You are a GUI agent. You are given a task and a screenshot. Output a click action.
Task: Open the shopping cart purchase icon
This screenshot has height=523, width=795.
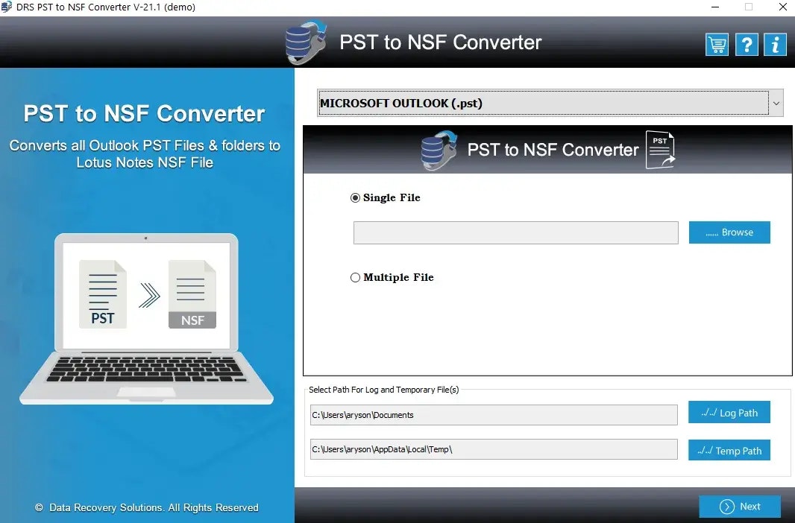point(717,45)
